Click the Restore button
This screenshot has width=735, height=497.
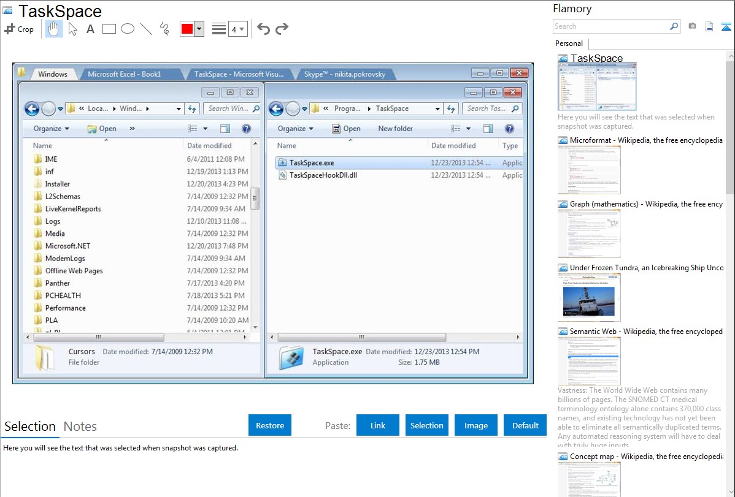click(270, 425)
